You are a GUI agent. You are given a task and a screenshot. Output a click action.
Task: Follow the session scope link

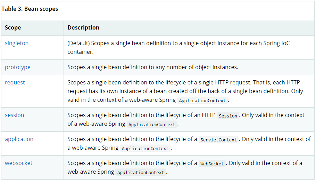(x=15, y=115)
